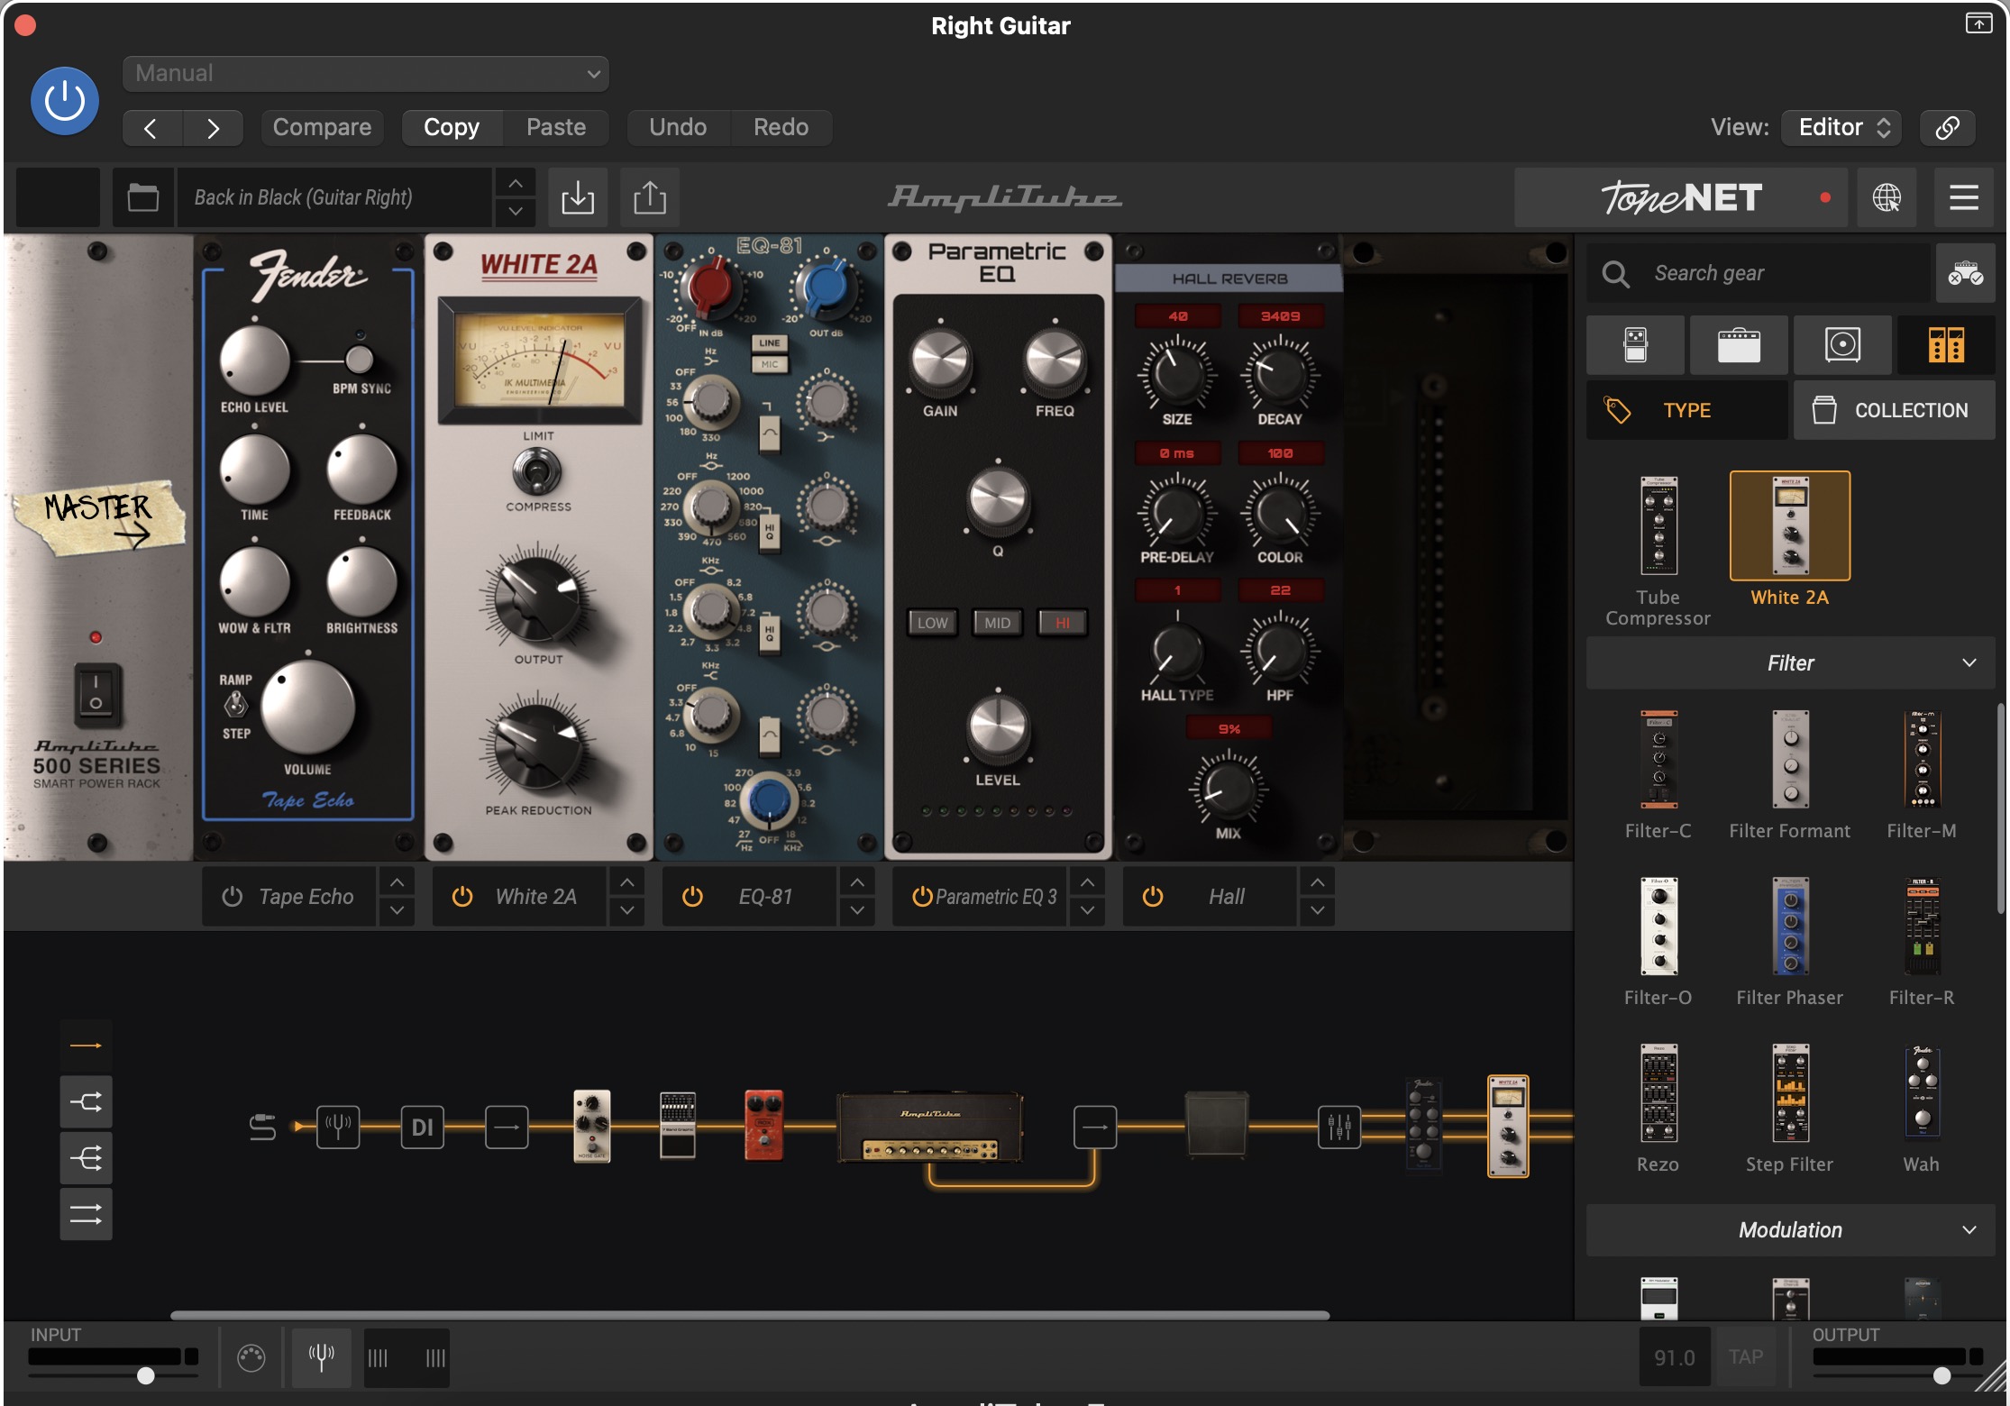Collapse the Modulation category section
This screenshot has width=2010, height=1406.
click(x=1790, y=1230)
